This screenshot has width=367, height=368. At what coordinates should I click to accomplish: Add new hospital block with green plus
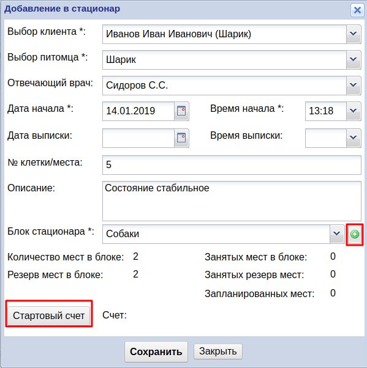coord(355,234)
